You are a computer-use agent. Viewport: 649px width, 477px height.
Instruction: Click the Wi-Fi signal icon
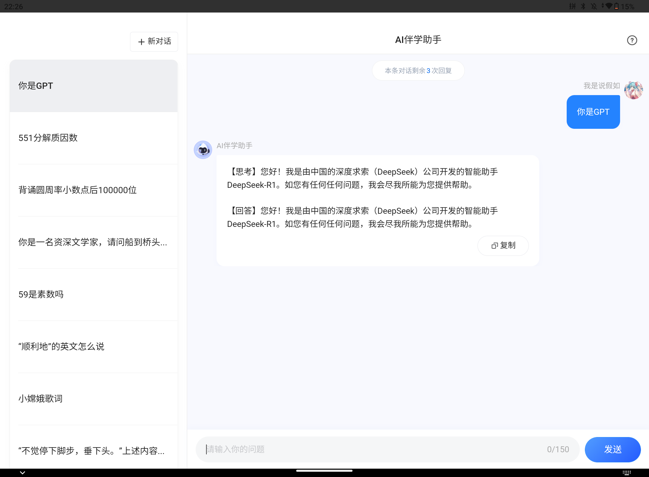tap(609, 6)
